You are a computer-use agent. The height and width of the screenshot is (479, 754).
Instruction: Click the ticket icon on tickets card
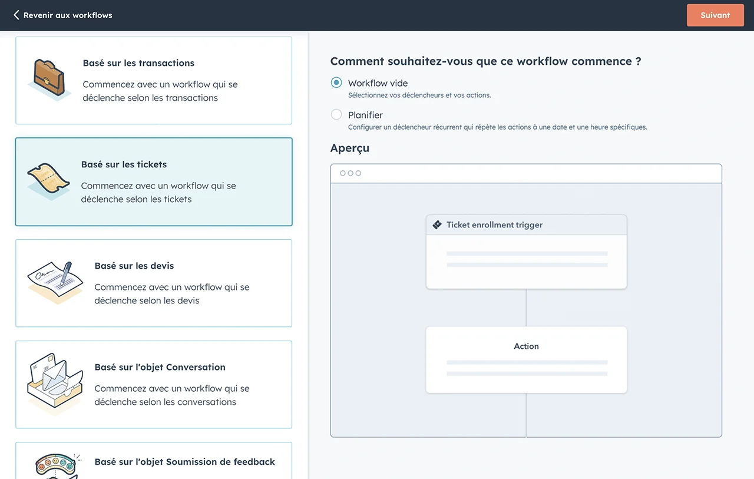click(48, 181)
